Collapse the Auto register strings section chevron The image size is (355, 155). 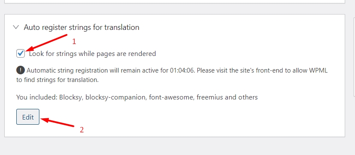click(16, 27)
